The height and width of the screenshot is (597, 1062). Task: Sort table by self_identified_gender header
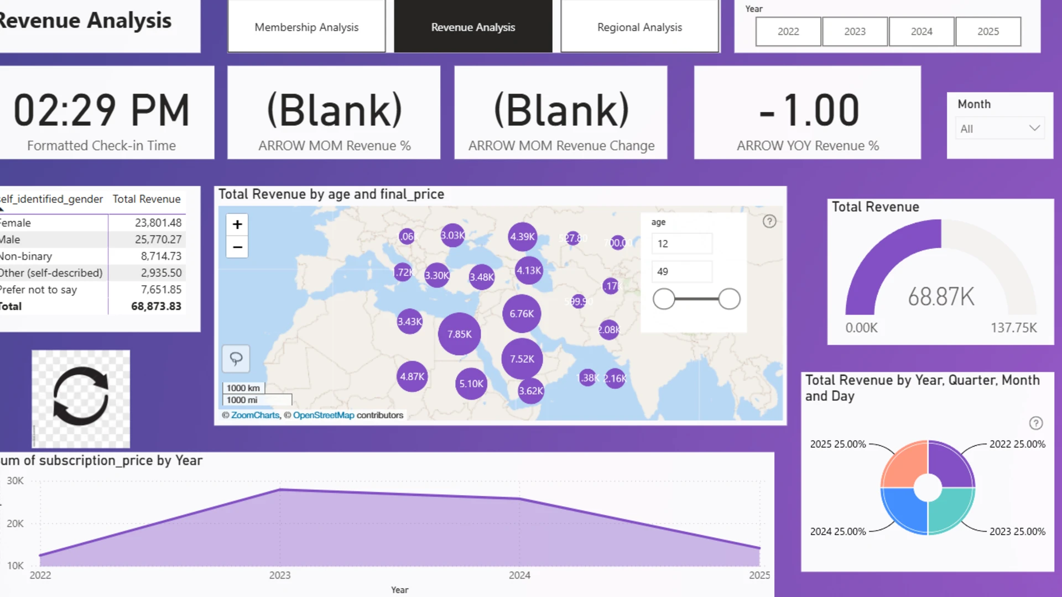(51, 199)
